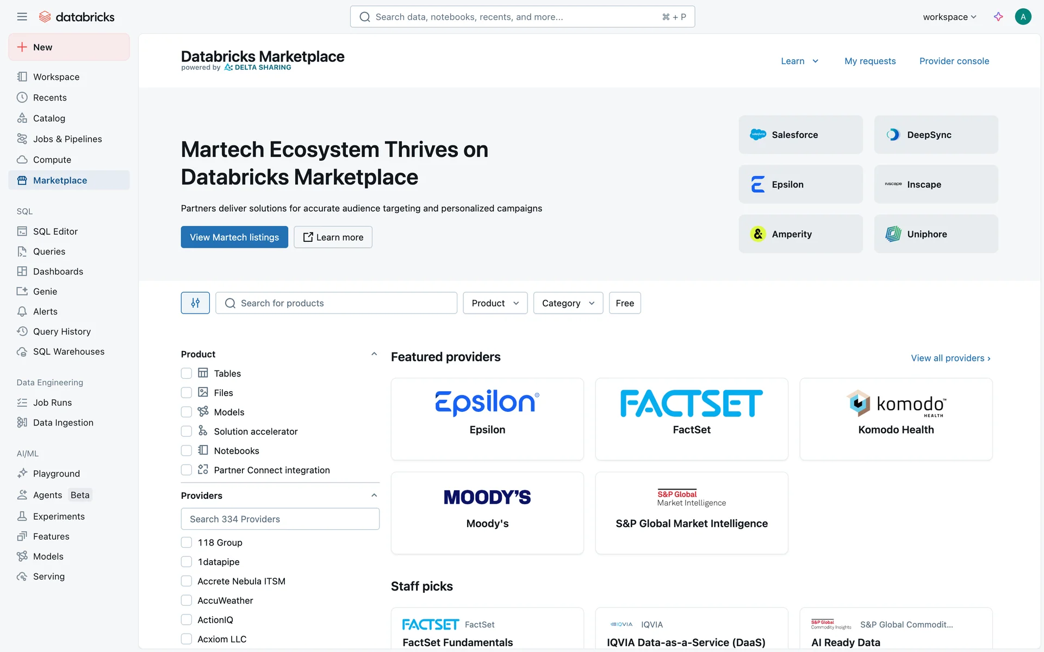Open My requests page
Viewport: 1044px width, 652px height.
coord(870,61)
